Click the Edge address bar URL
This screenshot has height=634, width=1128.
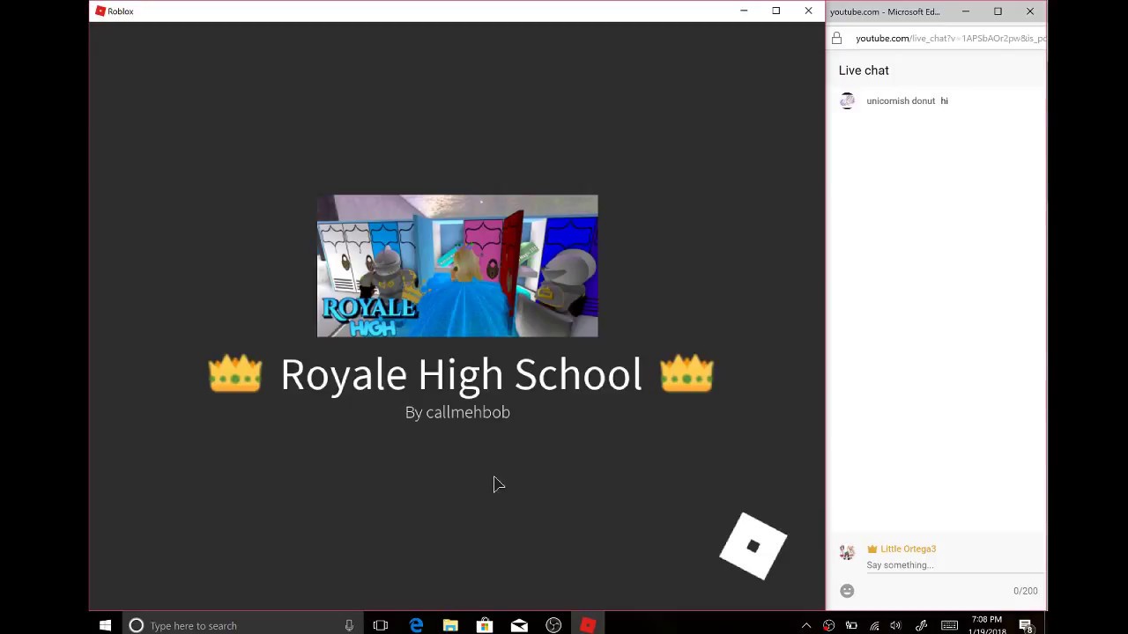951,39
